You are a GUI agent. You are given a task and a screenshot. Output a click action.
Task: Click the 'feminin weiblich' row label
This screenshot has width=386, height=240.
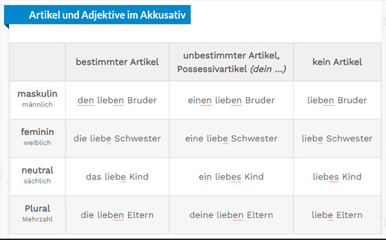(37, 138)
